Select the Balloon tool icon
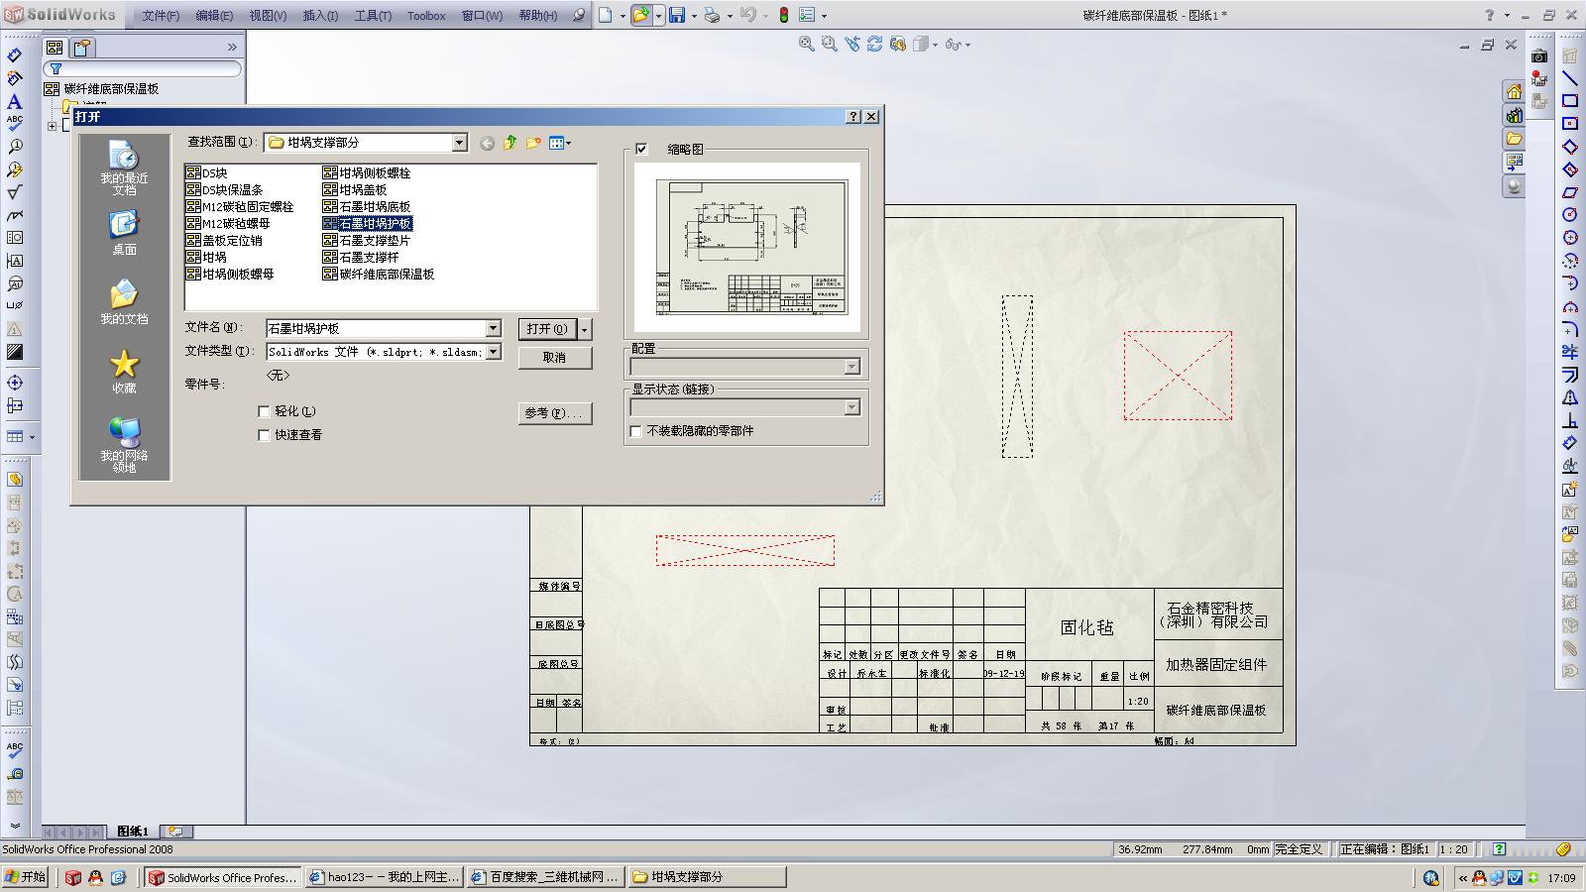 [x=15, y=147]
